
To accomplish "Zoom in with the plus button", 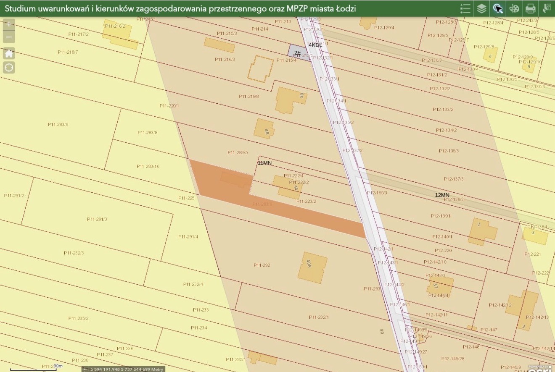I will 9,24.
